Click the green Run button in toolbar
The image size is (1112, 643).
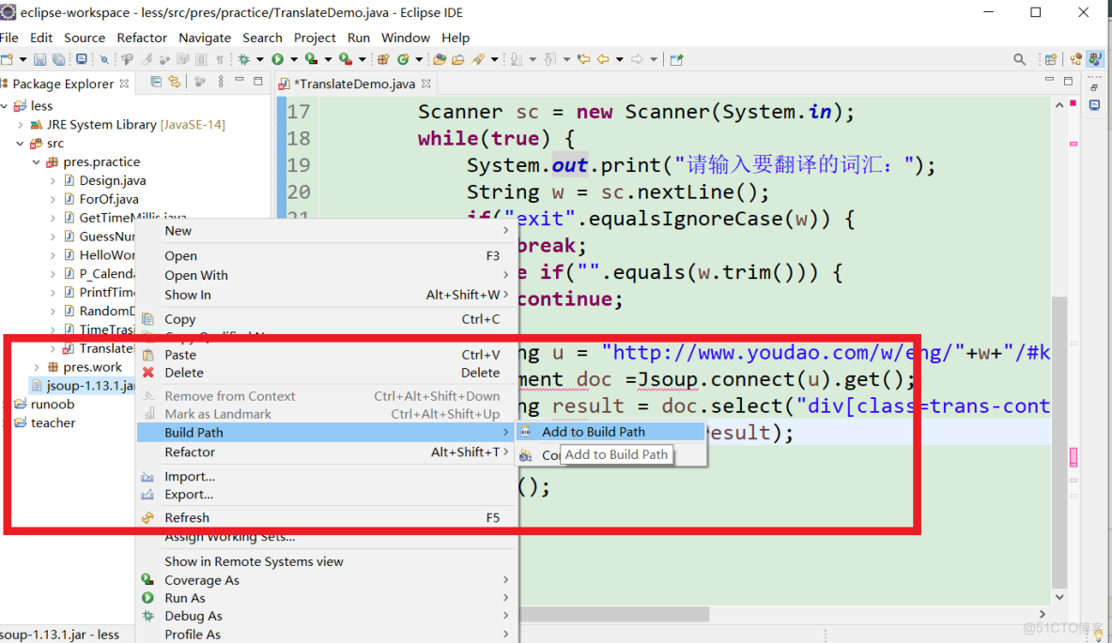pos(278,59)
